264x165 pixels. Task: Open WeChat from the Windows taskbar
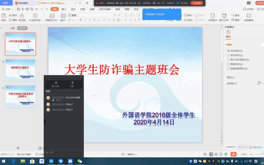pos(80,161)
